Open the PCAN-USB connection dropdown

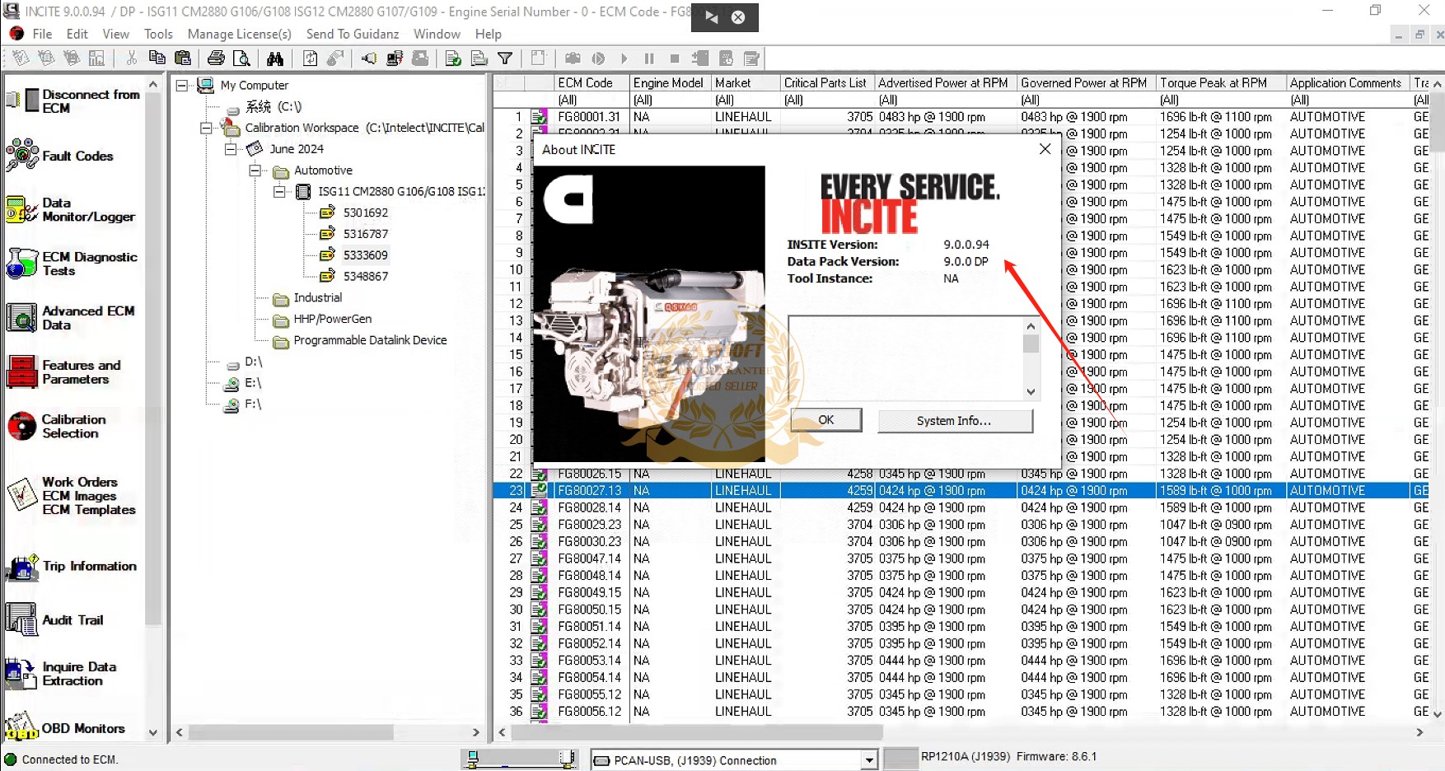[869, 760]
